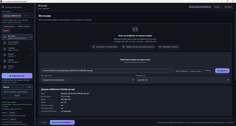Screen dimensions: 236x126
Task: Open step 3 Перевод
Action: 17,49
